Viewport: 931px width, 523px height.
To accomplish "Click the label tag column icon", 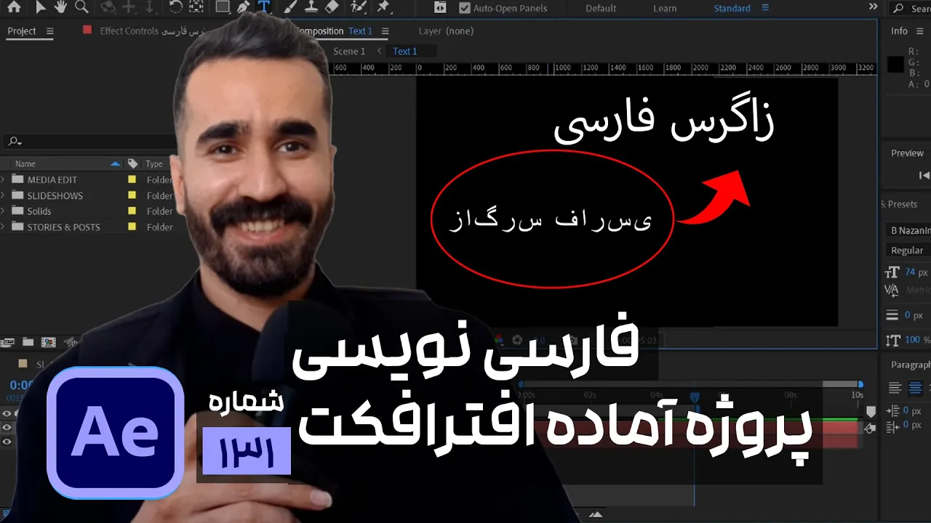I will [x=132, y=163].
